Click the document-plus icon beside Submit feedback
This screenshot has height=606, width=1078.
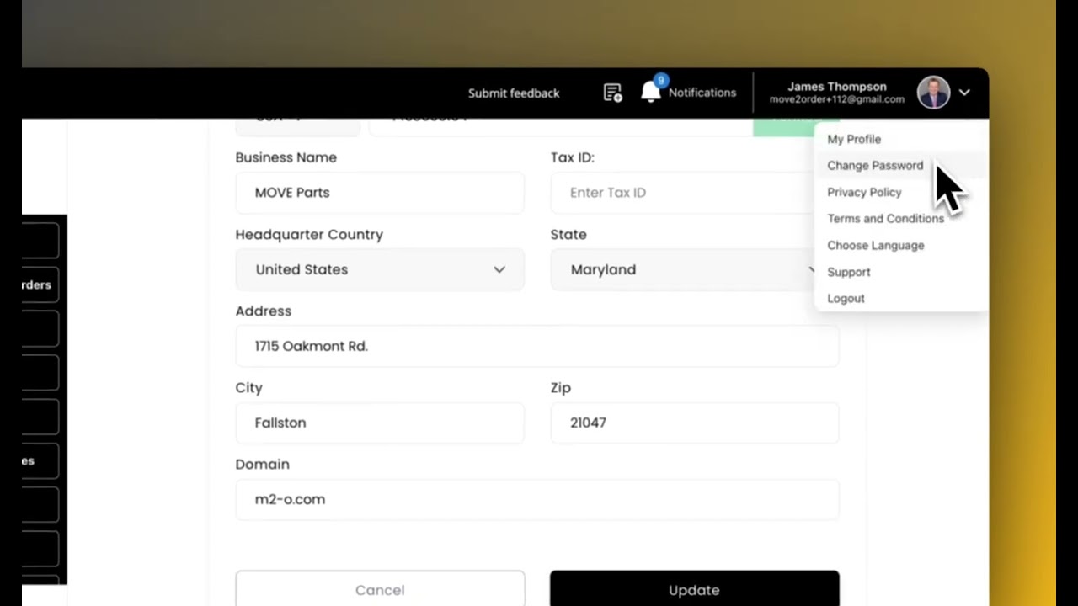tap(612, 93)
